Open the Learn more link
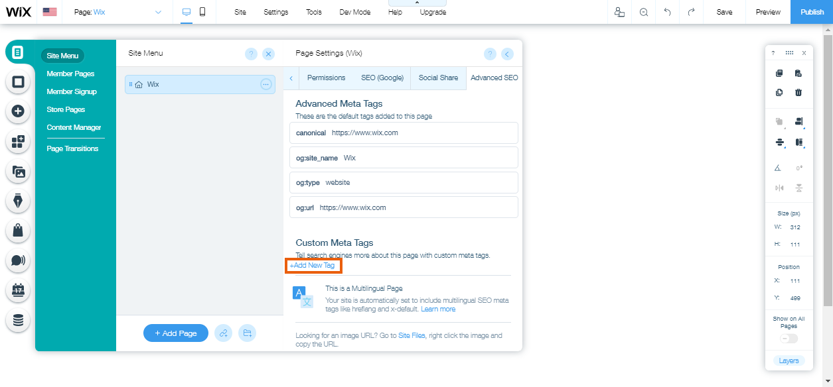Image resolution: width=833 pixels, height=387 pixels. point(438,309)
